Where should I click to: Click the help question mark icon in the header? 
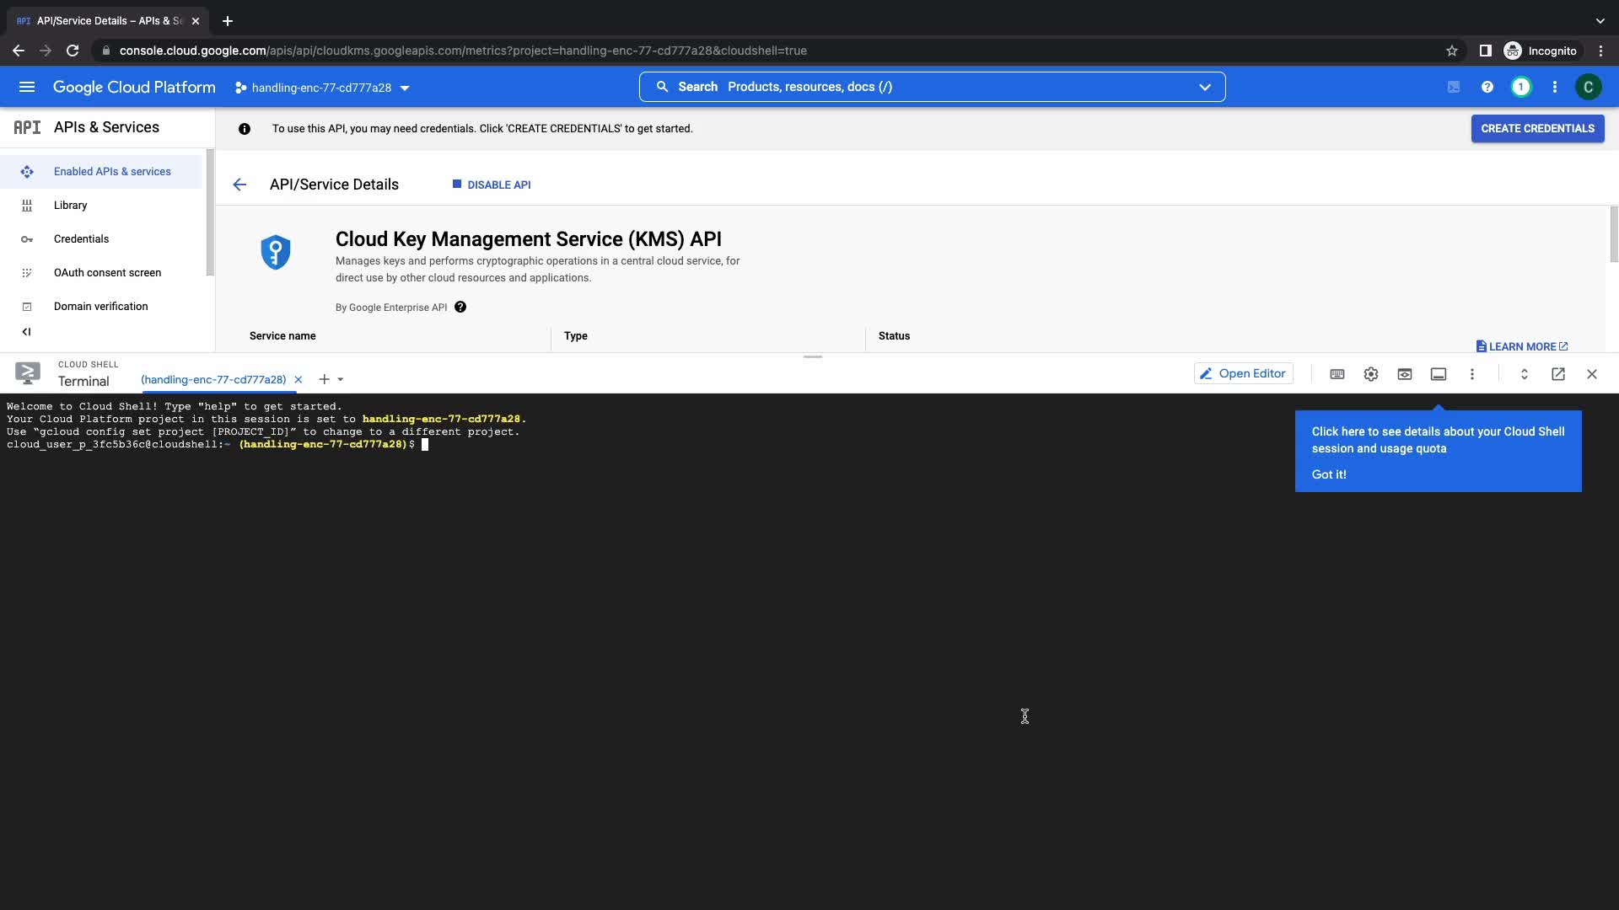tap(1487, 87)
